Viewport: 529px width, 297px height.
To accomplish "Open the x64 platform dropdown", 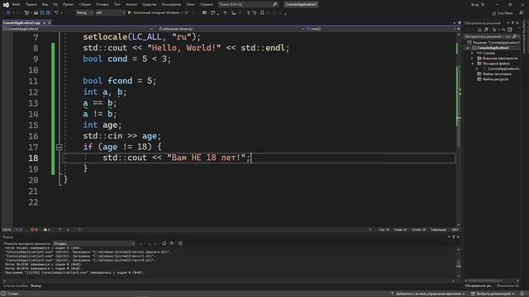I will pos(110,13).
